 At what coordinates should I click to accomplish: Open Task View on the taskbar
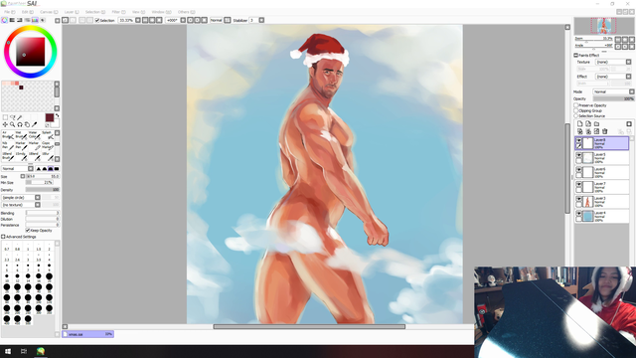(x=24, y=351)
